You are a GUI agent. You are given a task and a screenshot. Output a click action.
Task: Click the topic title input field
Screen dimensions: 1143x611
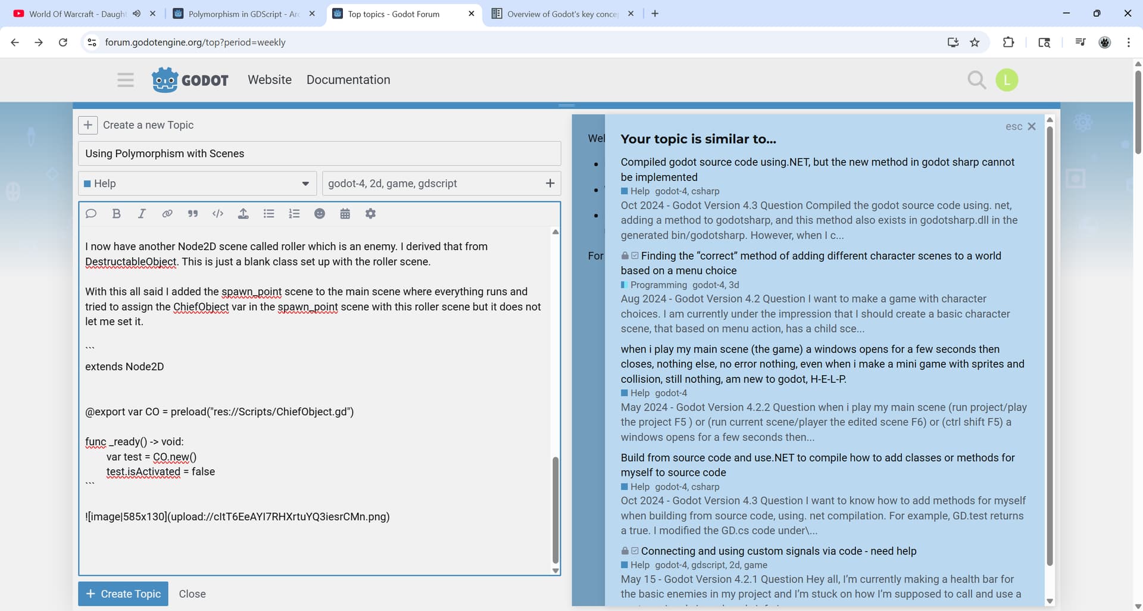click(x=319, y=154)
